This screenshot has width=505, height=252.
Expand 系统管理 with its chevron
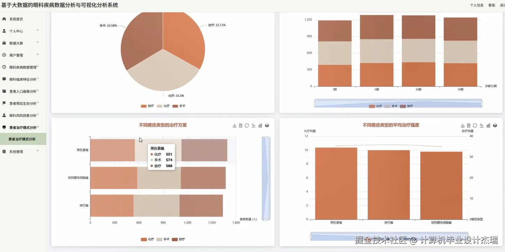tap(38, 151)
